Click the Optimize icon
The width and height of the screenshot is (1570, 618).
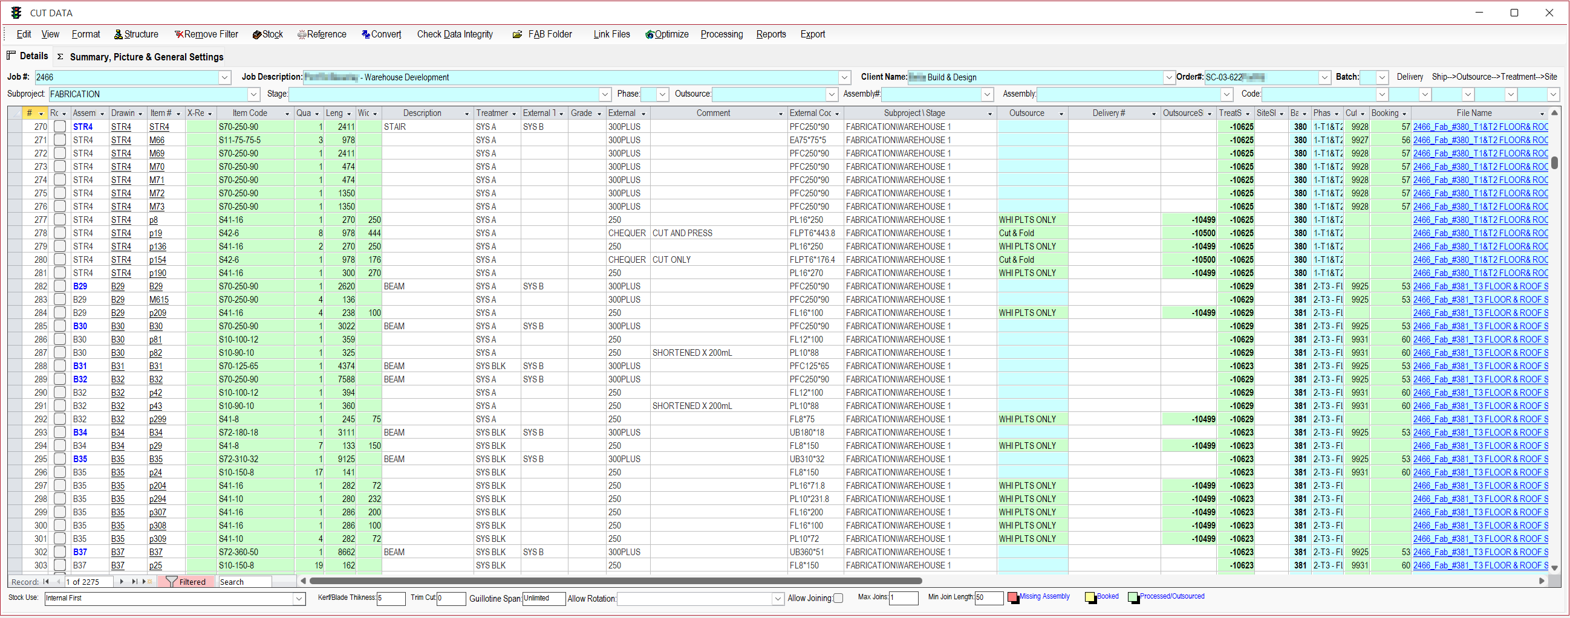point(650,34)
